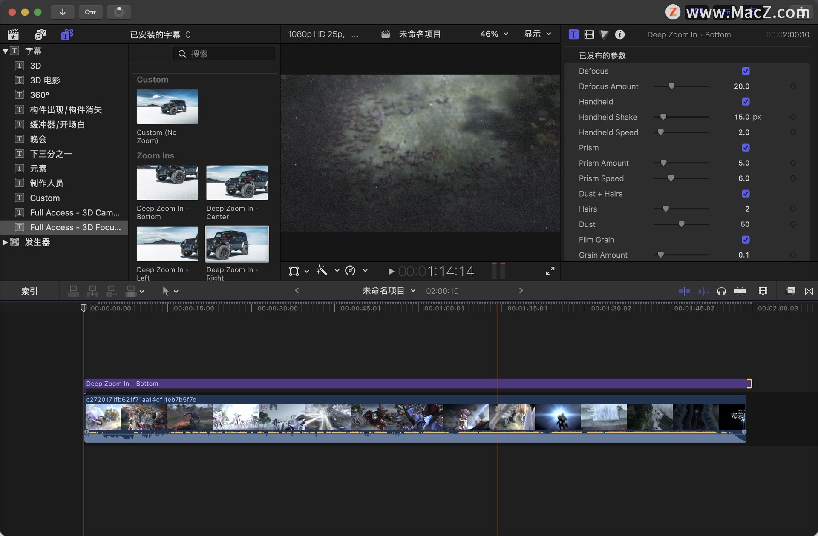The height and width of the screenshot is (536, 818).
Task: Adjust the Defocus Amount slider
Action: click(671, 86)
